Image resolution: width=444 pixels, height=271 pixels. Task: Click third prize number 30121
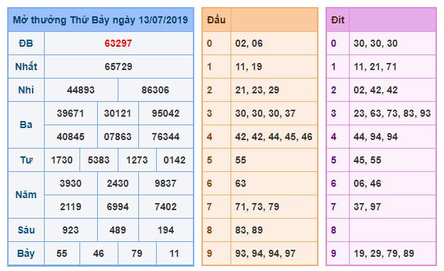pos(118,113)
